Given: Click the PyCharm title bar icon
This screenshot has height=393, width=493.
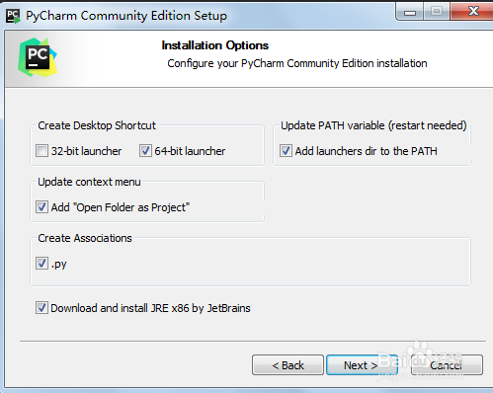Looking at the screenshot, I should (x=13, y=16).
